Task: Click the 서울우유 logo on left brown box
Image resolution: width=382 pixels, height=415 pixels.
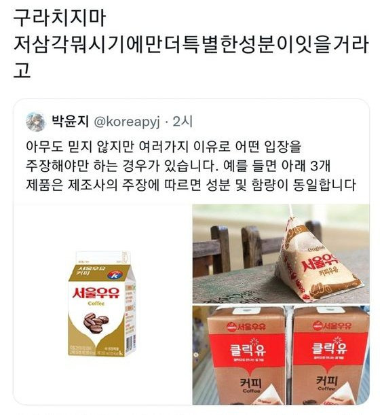Action: click(246, 326)
